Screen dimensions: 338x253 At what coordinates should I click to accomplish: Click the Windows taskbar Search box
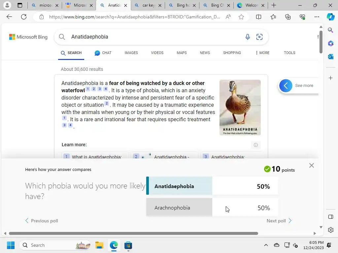tap(55, 245)
